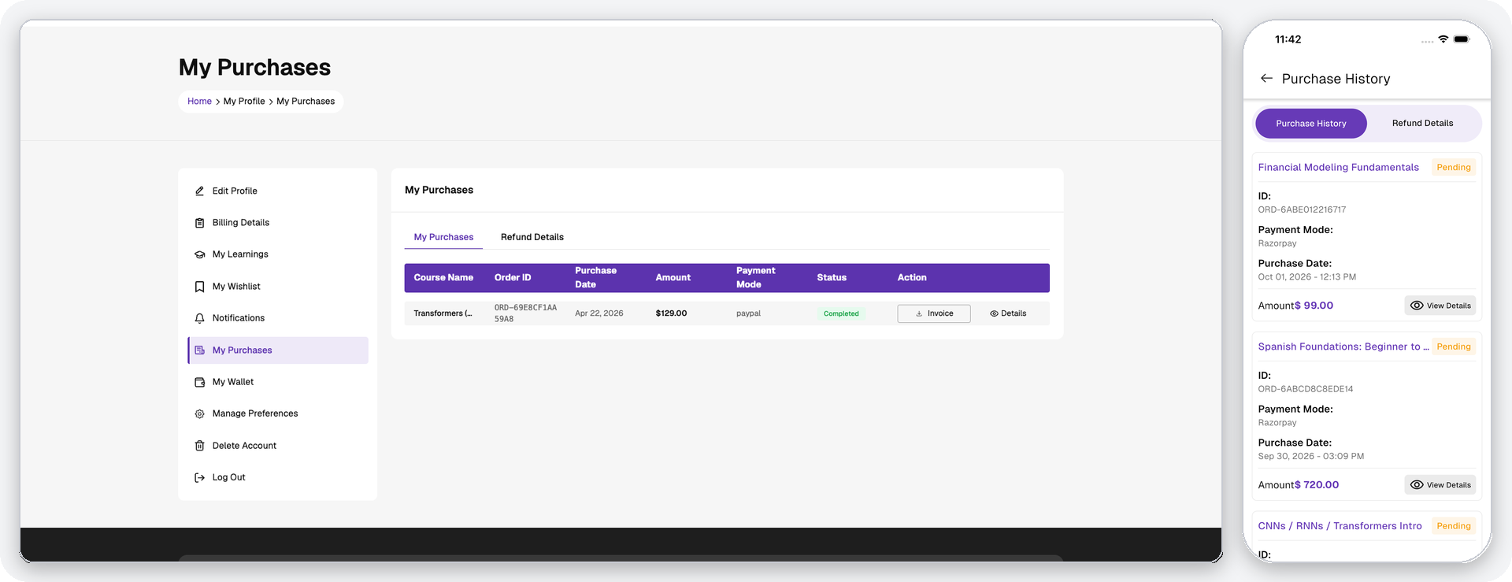Click the Edit Profile pencil icon
The width and height of the screenshot is (1512, 582).
[199, 191]
